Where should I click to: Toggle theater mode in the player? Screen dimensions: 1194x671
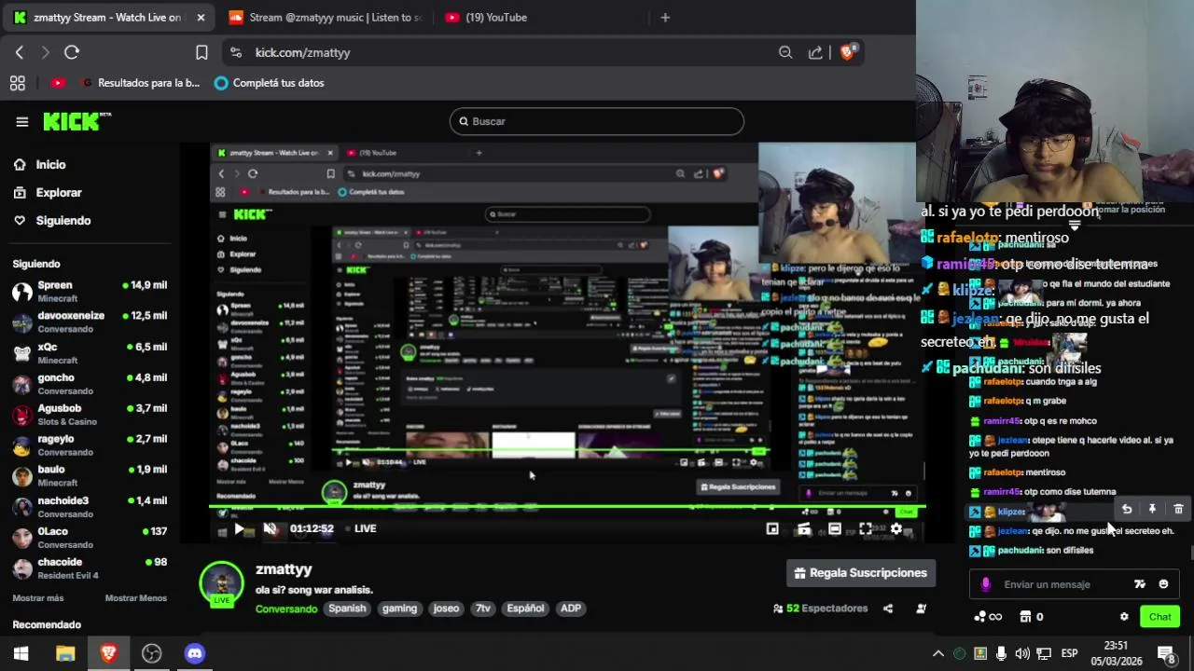point(835,528)
